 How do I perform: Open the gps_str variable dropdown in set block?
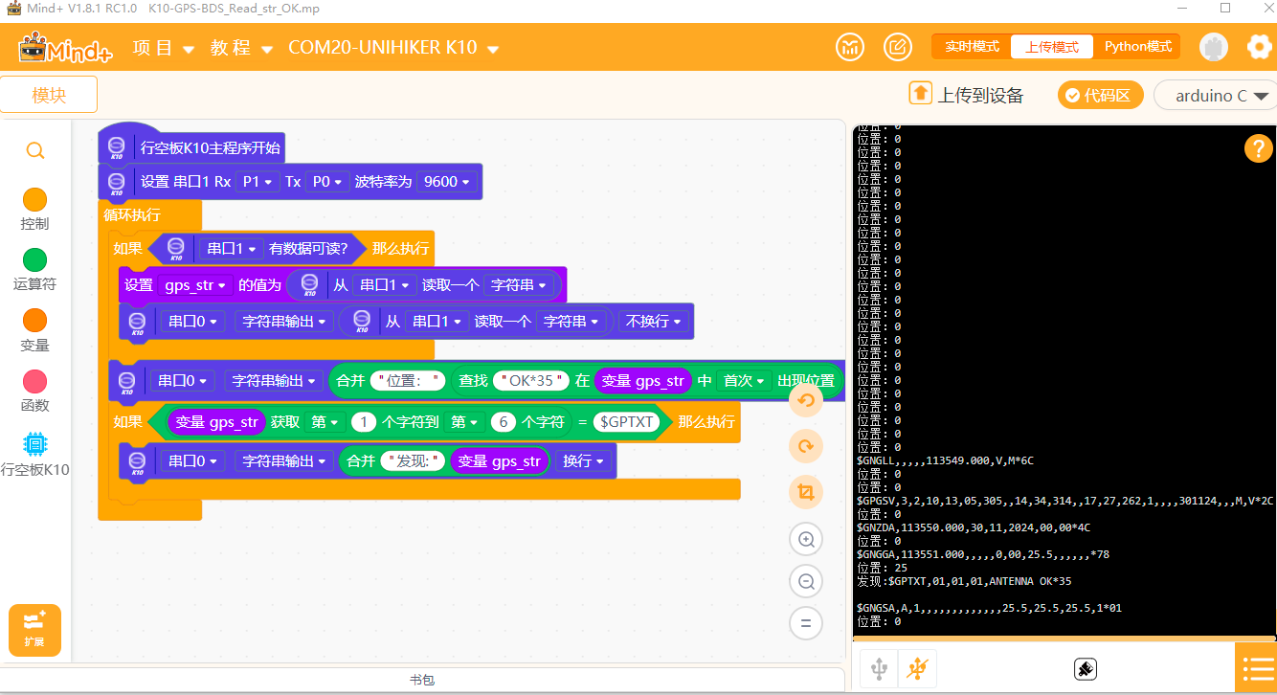tap(195, 285)
